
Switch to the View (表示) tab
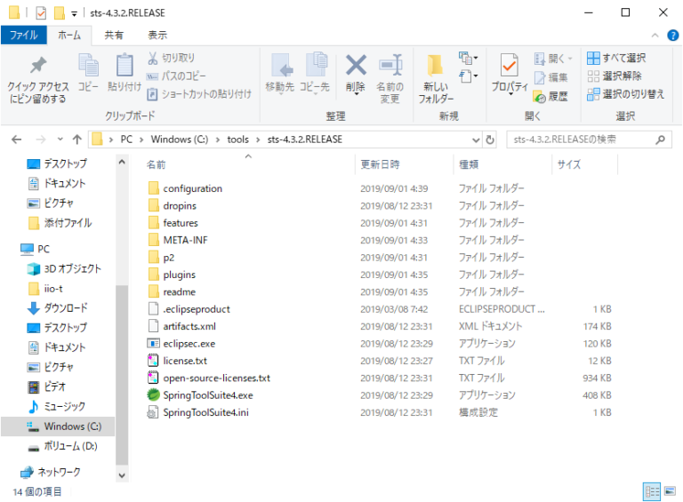click(157, 36)
